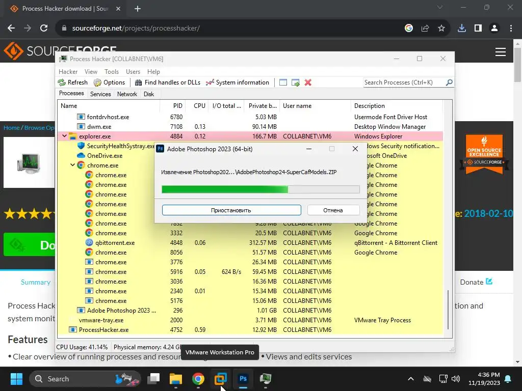Select chrome.exe with PID 5916
The image size is (522, 391).
pos(250,272)
